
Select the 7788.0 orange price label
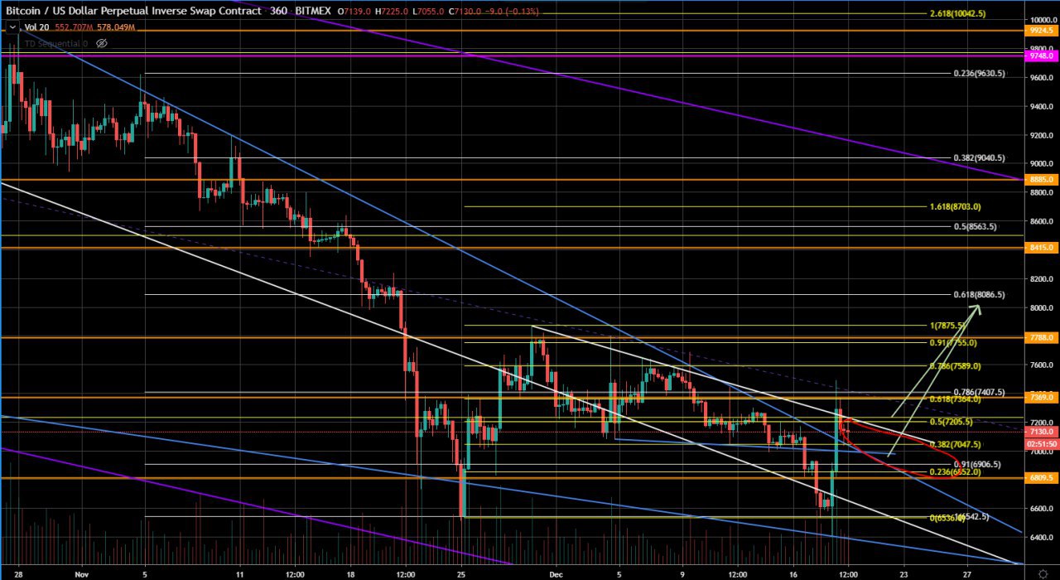pyautogui.click(x=1041, y=337)
